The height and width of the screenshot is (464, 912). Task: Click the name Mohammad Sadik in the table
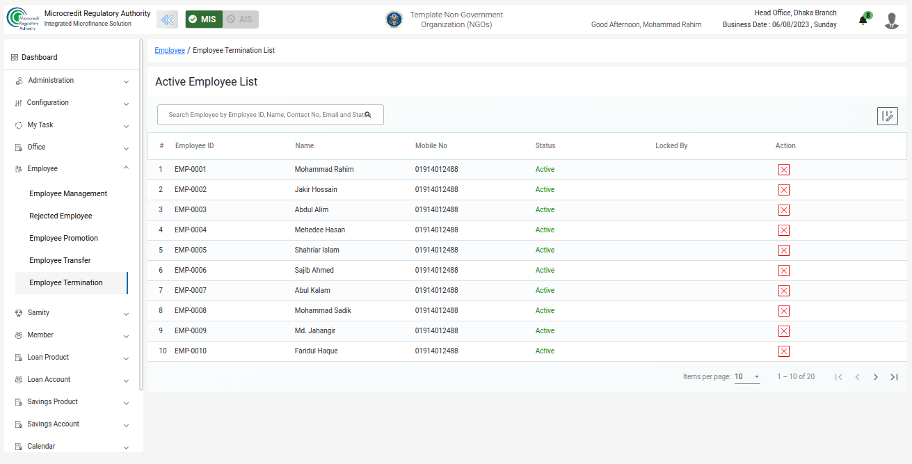coord(323,311)
